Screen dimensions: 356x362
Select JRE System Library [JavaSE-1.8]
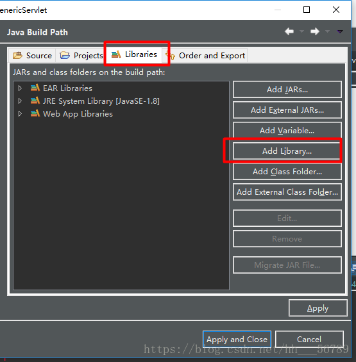101,101
